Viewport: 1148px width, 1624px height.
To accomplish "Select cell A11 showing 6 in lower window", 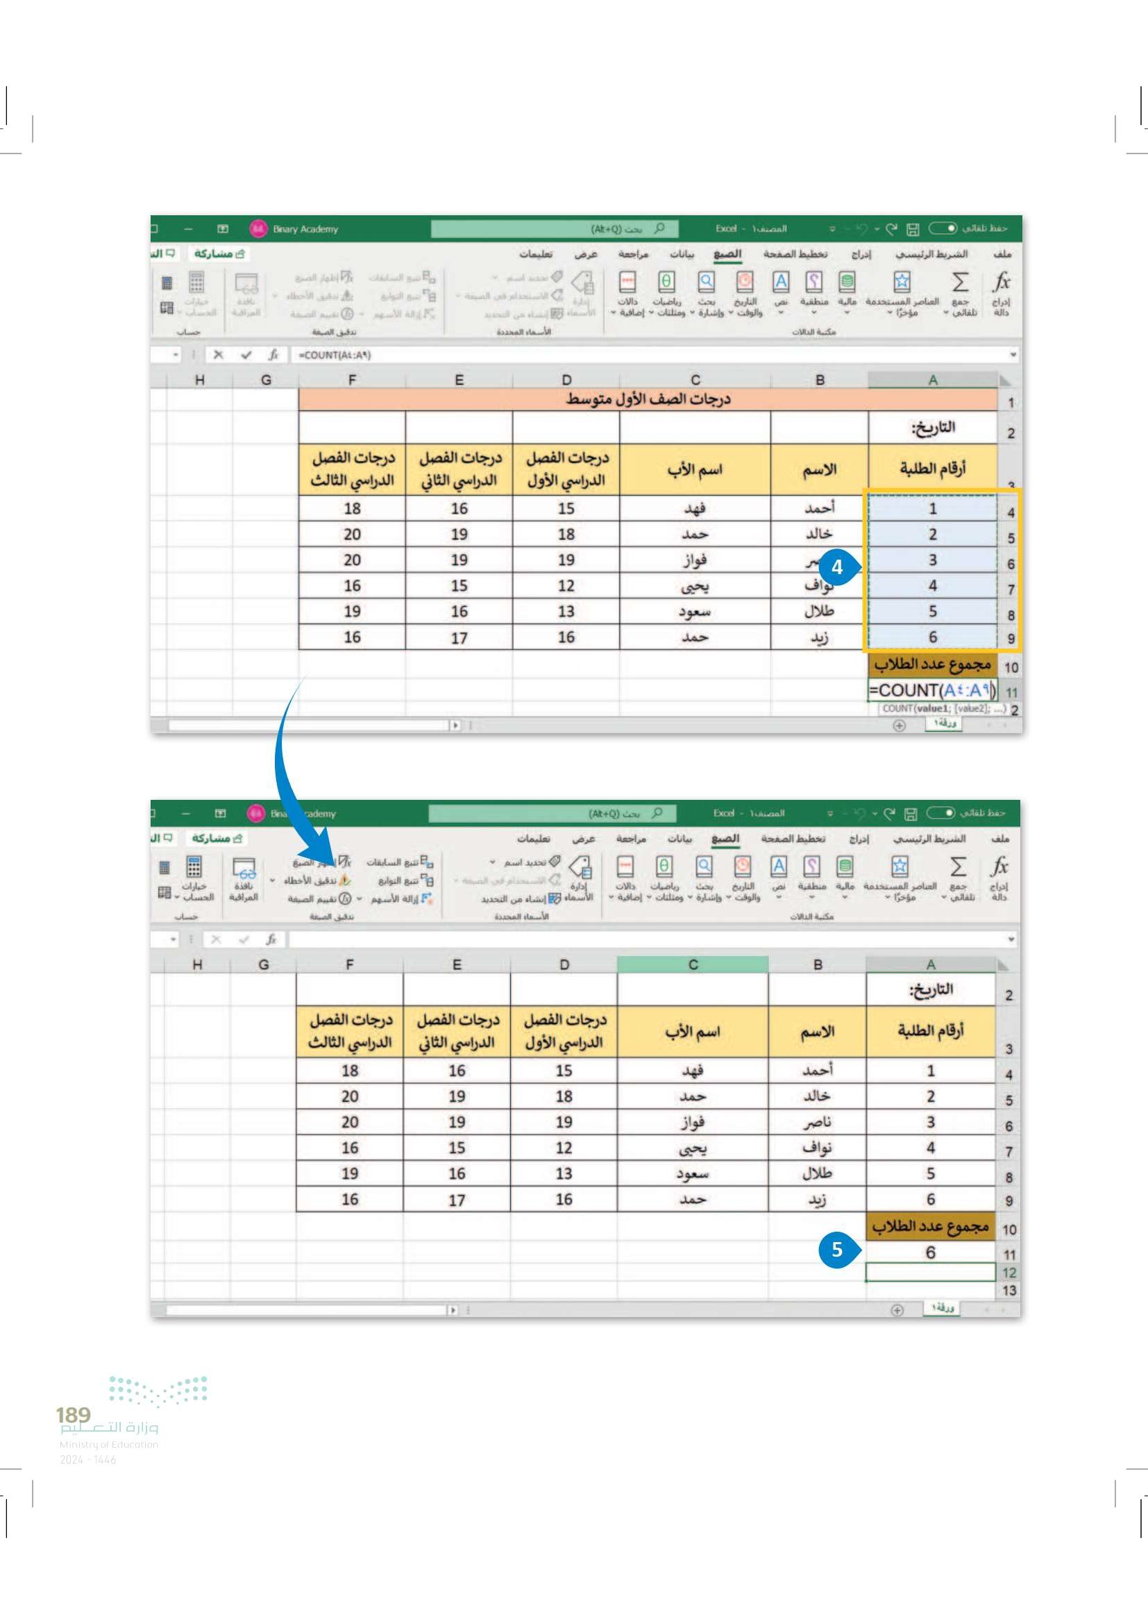I will pos(930,1252).
